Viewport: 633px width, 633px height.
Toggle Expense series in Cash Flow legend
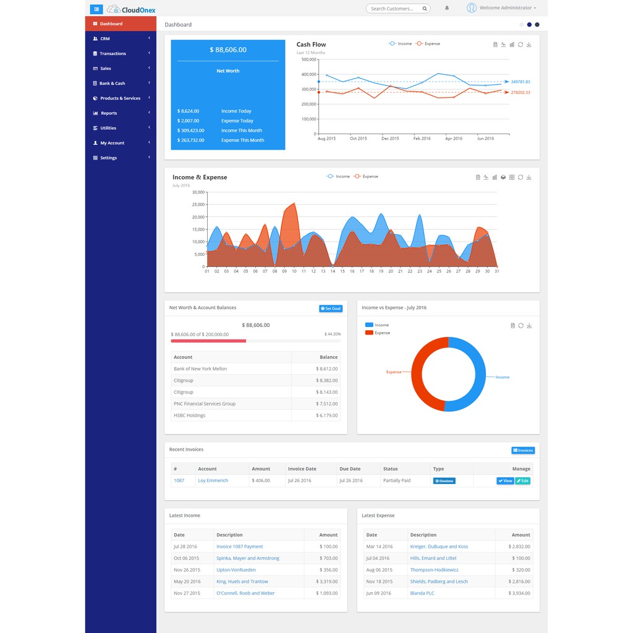[428, 44]
